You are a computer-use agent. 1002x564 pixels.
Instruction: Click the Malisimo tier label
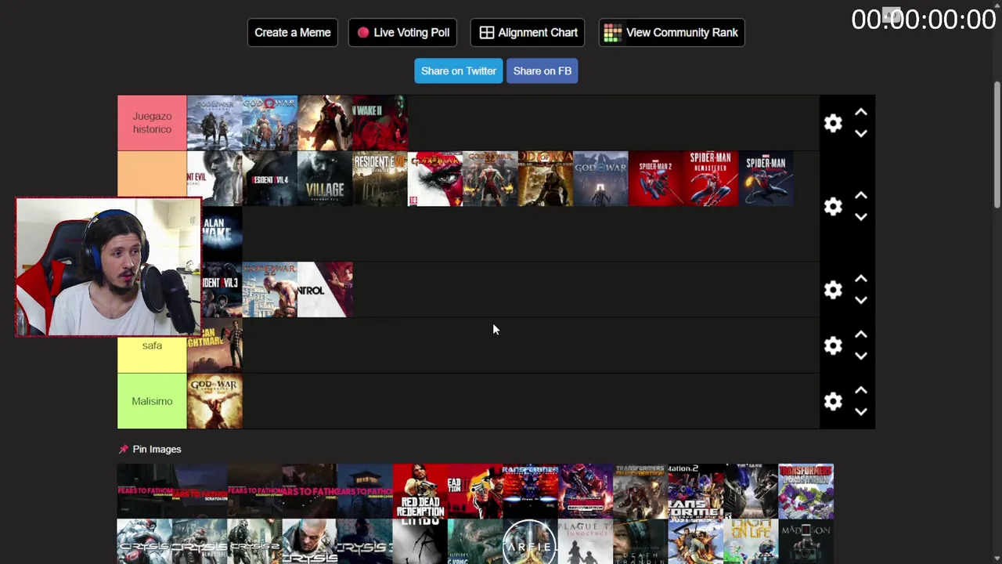coord(152,401)
